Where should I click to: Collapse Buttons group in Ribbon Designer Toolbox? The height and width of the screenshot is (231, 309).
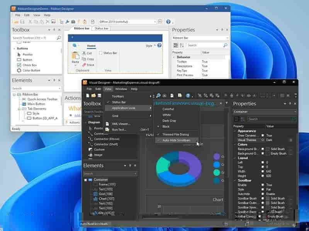14,49
